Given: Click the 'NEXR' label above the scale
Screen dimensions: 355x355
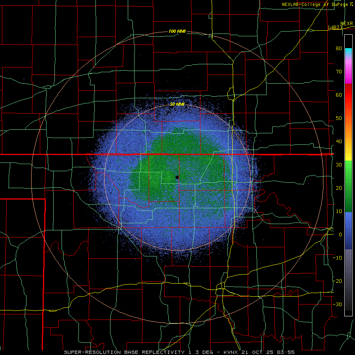Looking at the screenshot, I should [x=347, y=24].
